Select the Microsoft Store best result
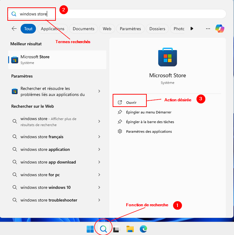234x235 pixels. pos(57,60)
